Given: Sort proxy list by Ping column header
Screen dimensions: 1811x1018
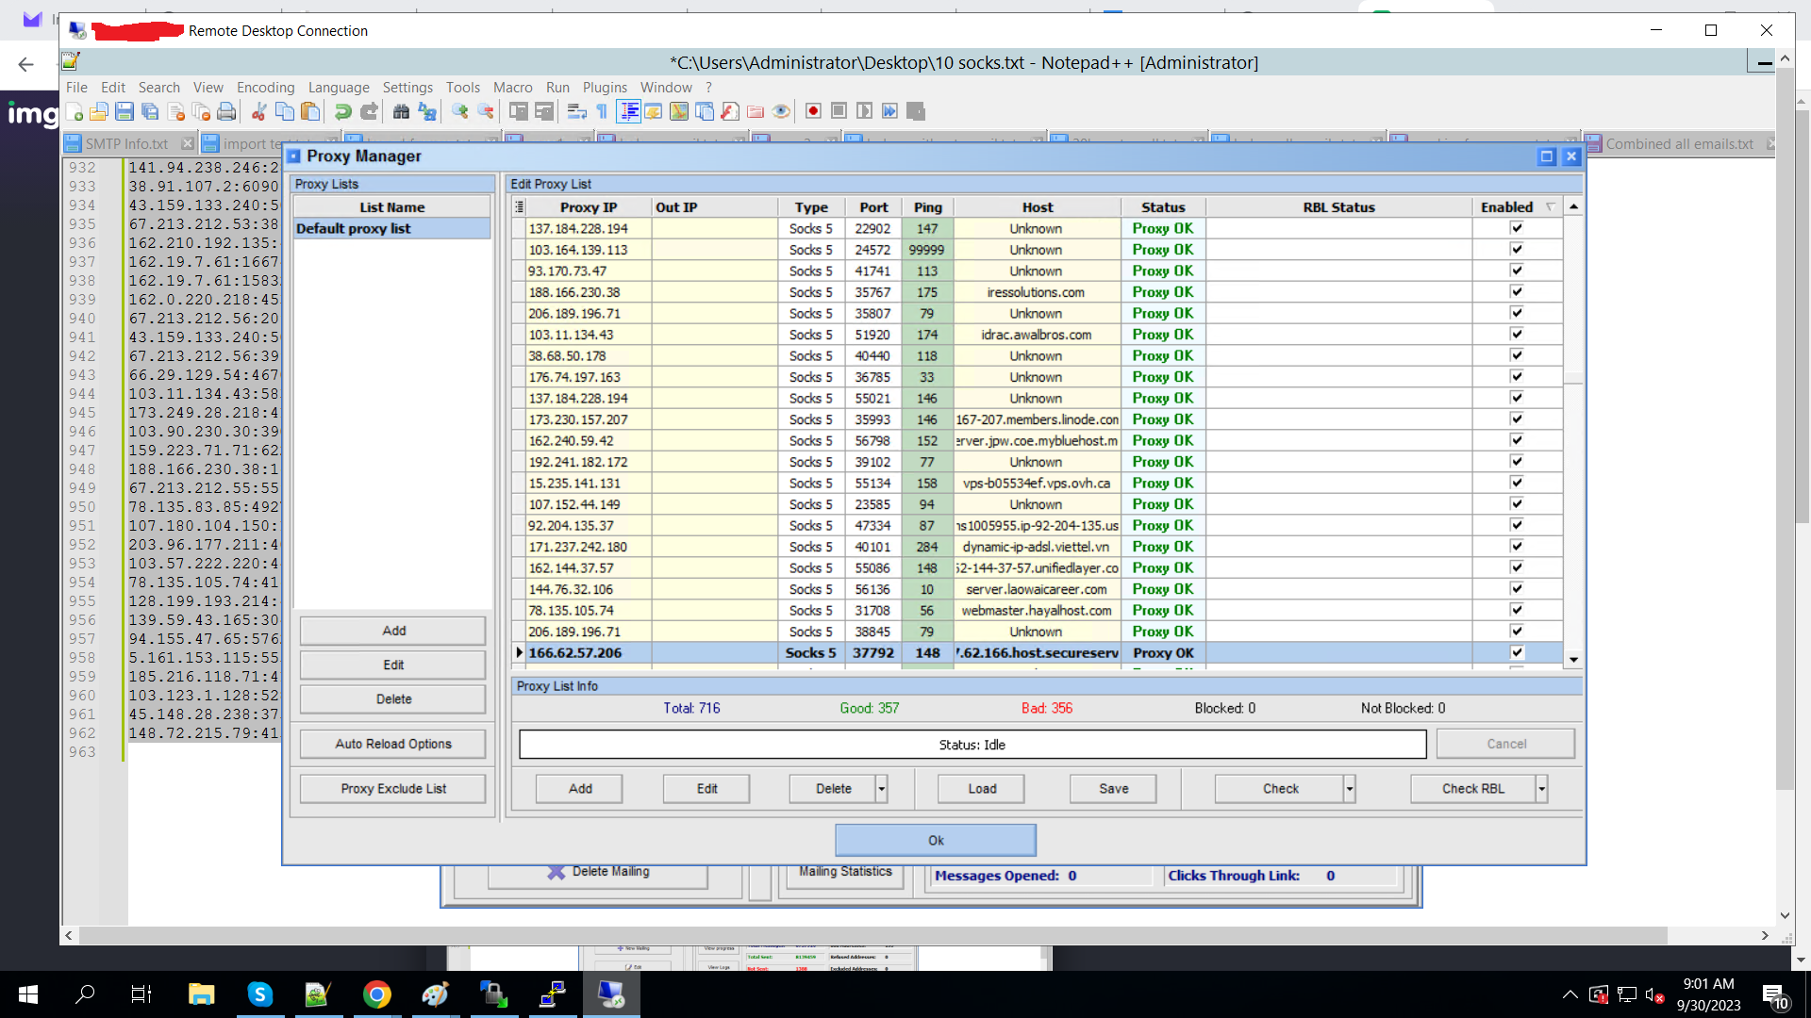Looking at the screenshot, I should pyautogui.click(x=927, y=207).
